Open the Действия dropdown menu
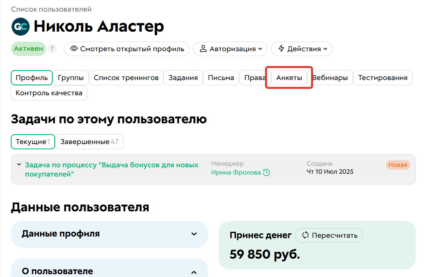This screenshot has height=277, width=429. (x=302, y=49)
